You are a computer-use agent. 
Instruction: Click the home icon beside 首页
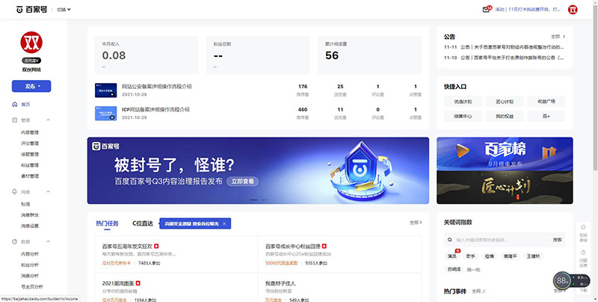pos(15,104)
